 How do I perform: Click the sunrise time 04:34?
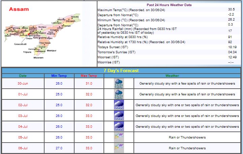click(x=232, y=52)
